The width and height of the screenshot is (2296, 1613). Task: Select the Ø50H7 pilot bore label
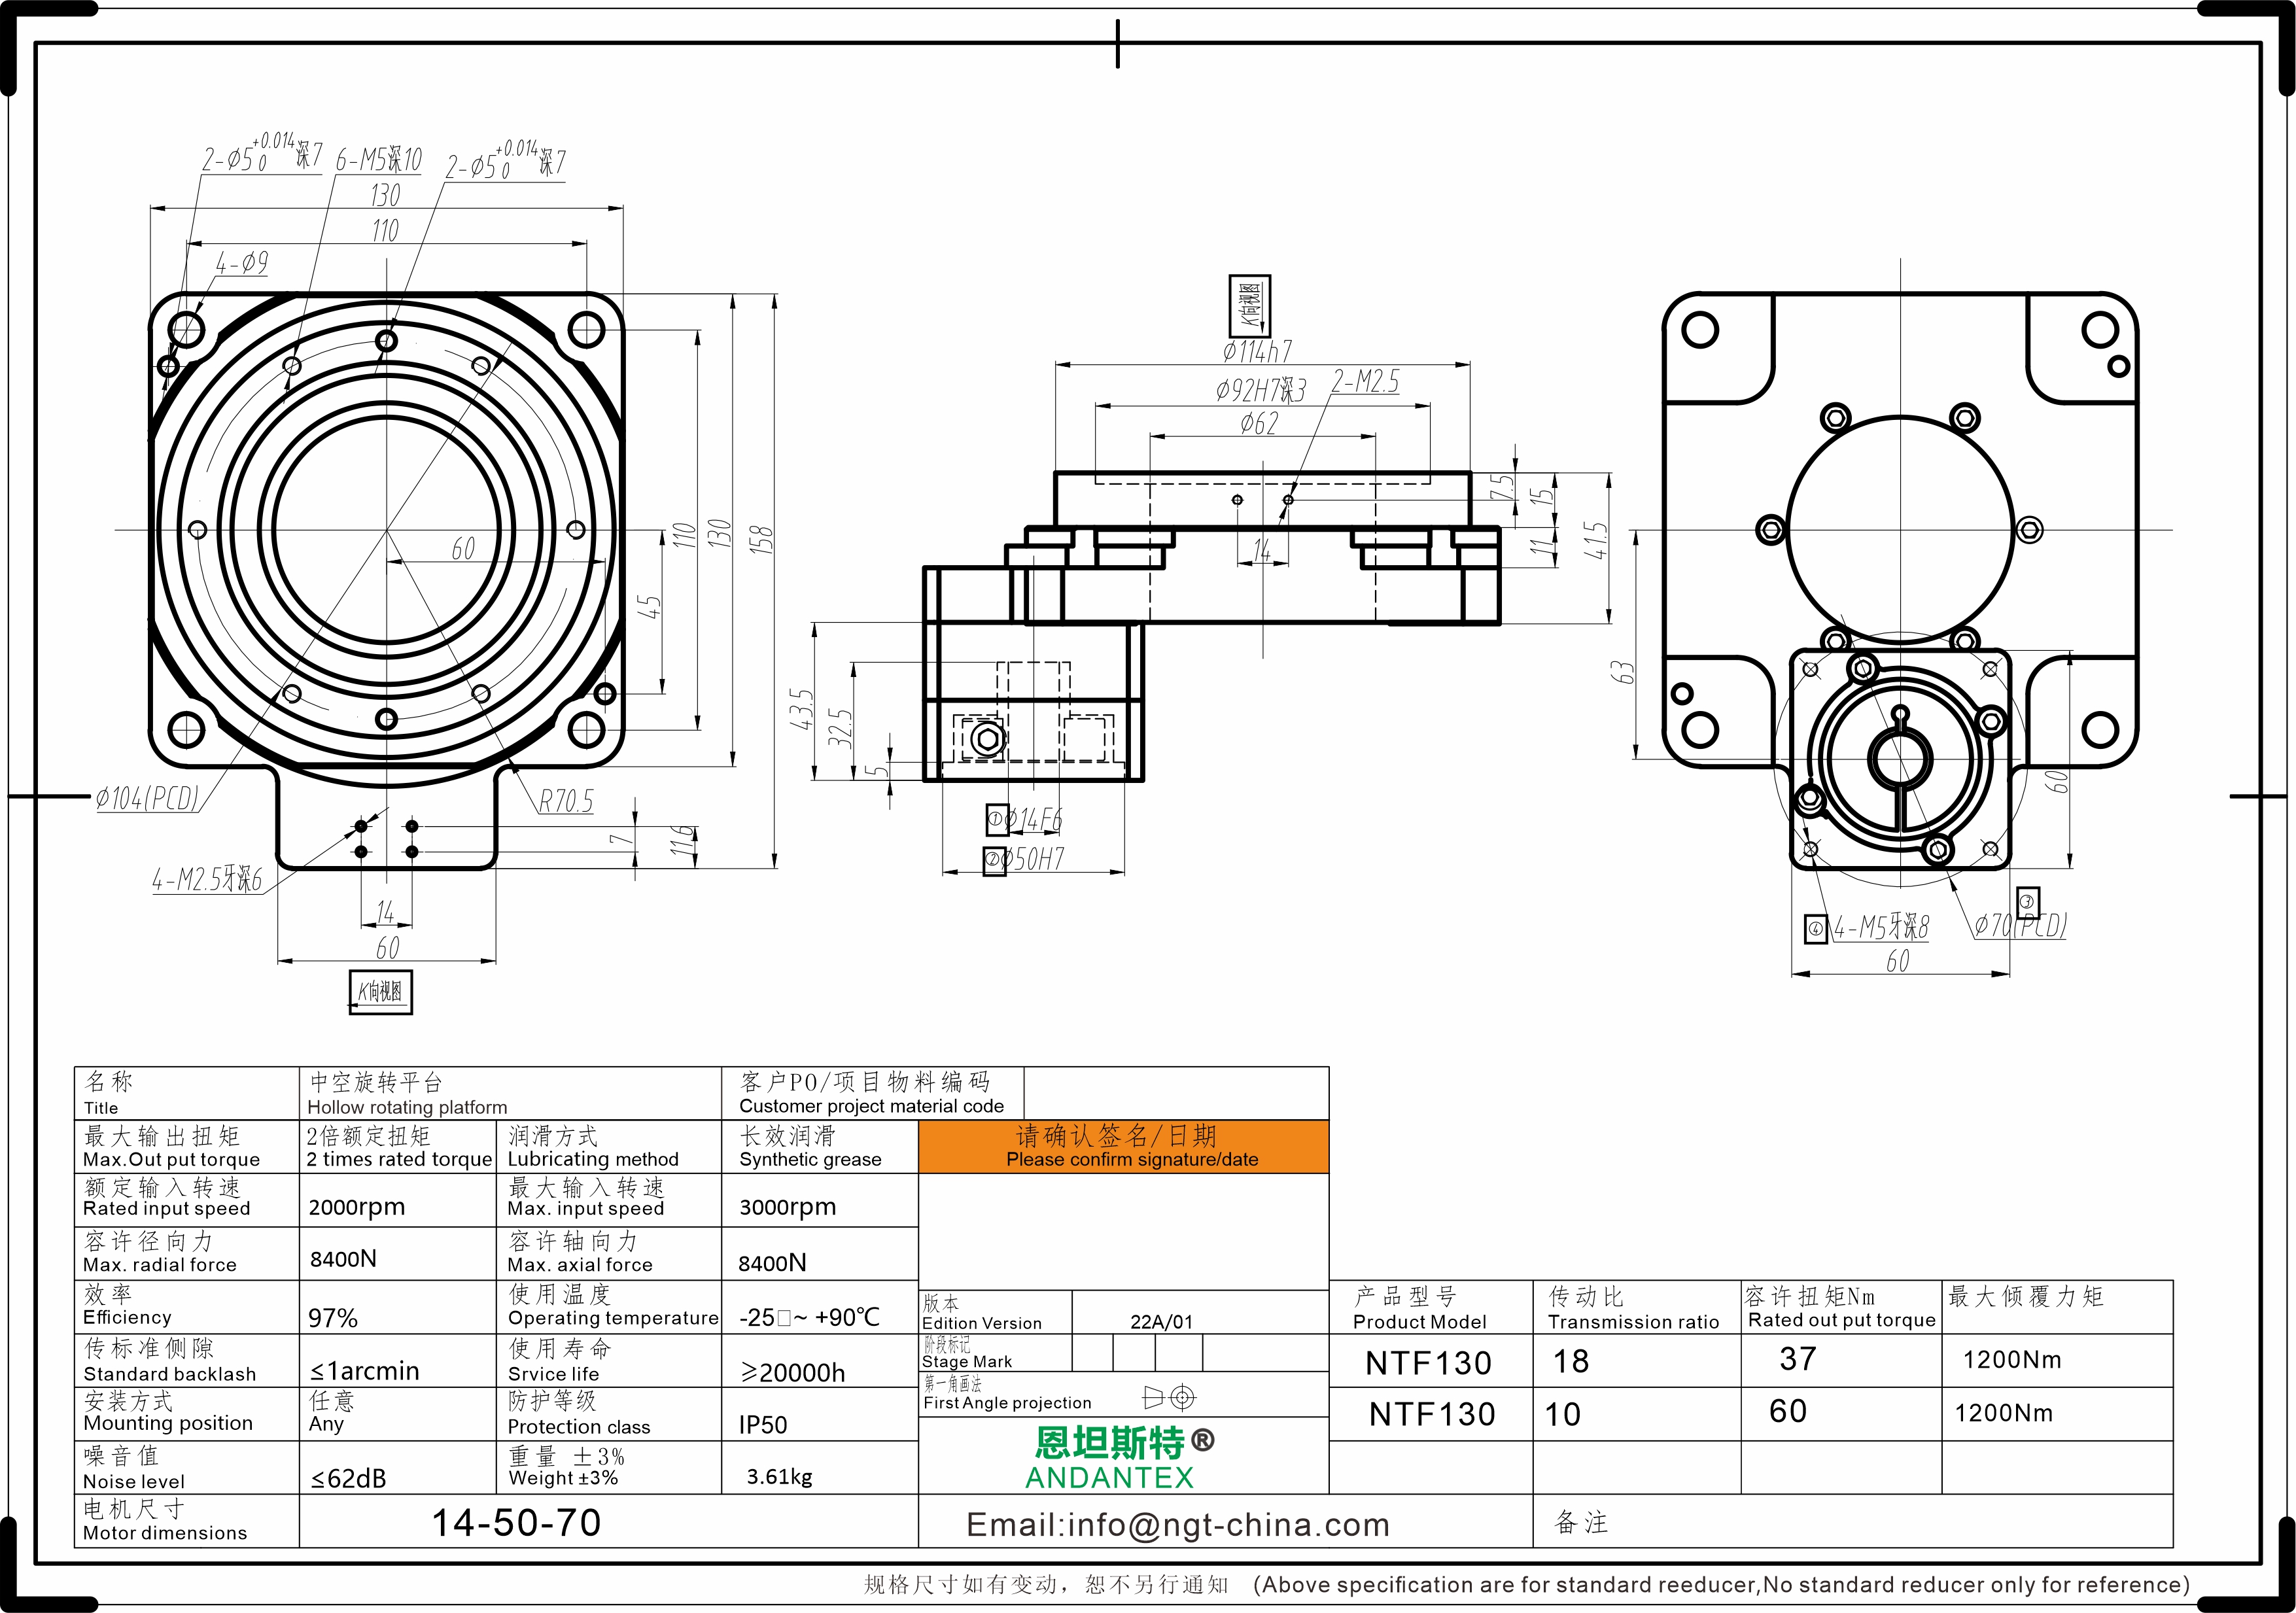pyautogui.click(x=1034, y=859)
